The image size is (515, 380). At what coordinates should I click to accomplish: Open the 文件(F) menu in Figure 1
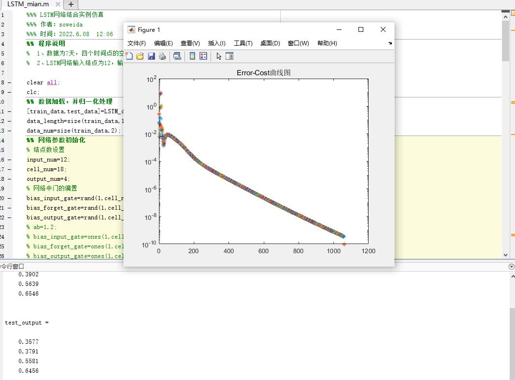click(137, 43)
